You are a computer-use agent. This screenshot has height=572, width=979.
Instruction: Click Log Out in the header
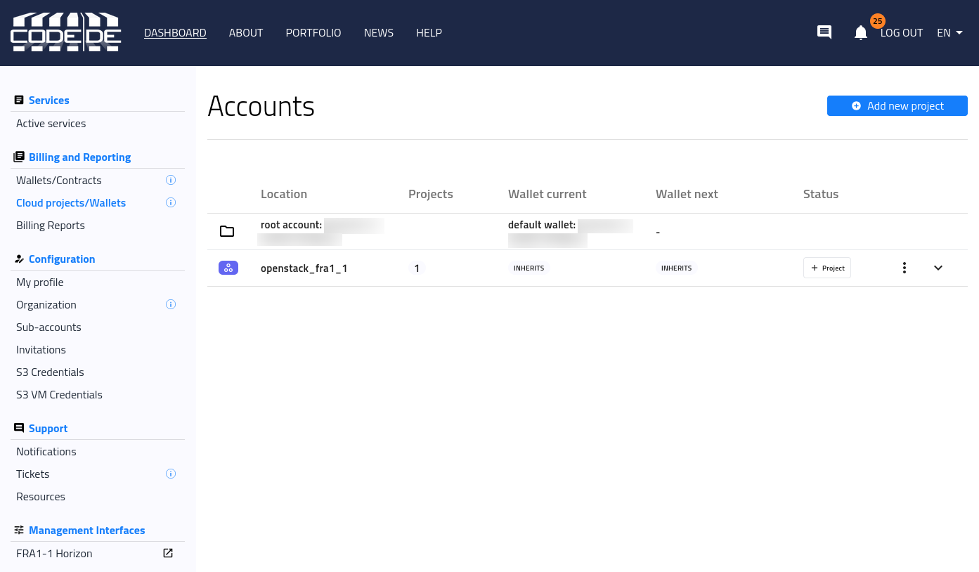(x=901, y=33)
